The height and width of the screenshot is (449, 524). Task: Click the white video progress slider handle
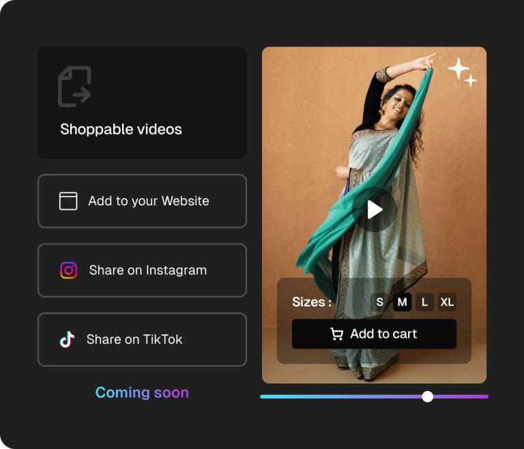point(428,396)
